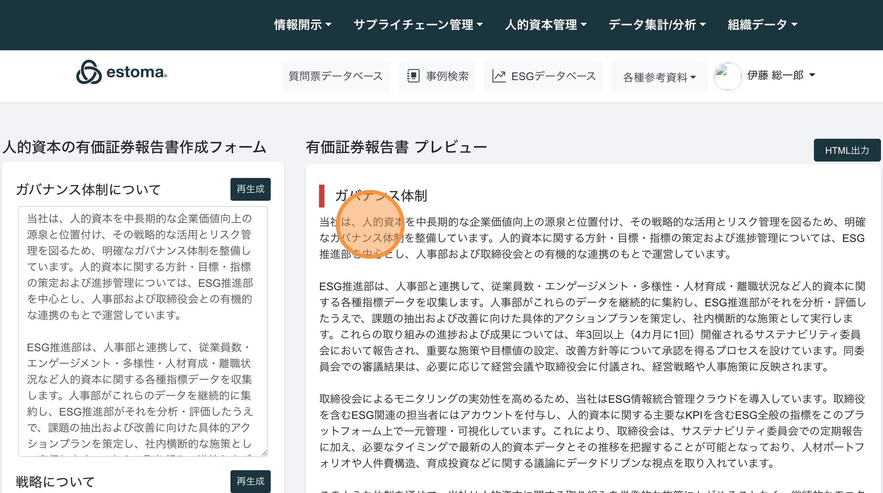Click the red marker beside ガバナンス体制 heading

pyautogui.click(x=321, y=196)
